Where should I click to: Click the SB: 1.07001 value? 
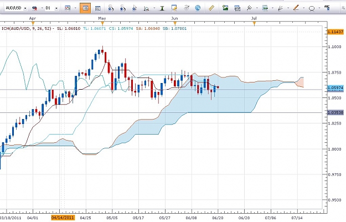[x=174, y=28]
